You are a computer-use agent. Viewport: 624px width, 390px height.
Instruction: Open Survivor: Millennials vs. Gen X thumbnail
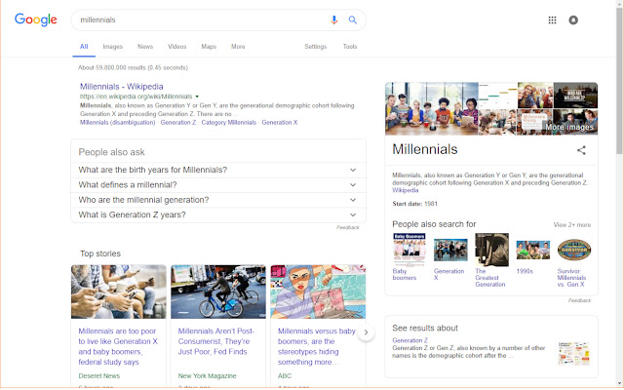pos(574,250)
